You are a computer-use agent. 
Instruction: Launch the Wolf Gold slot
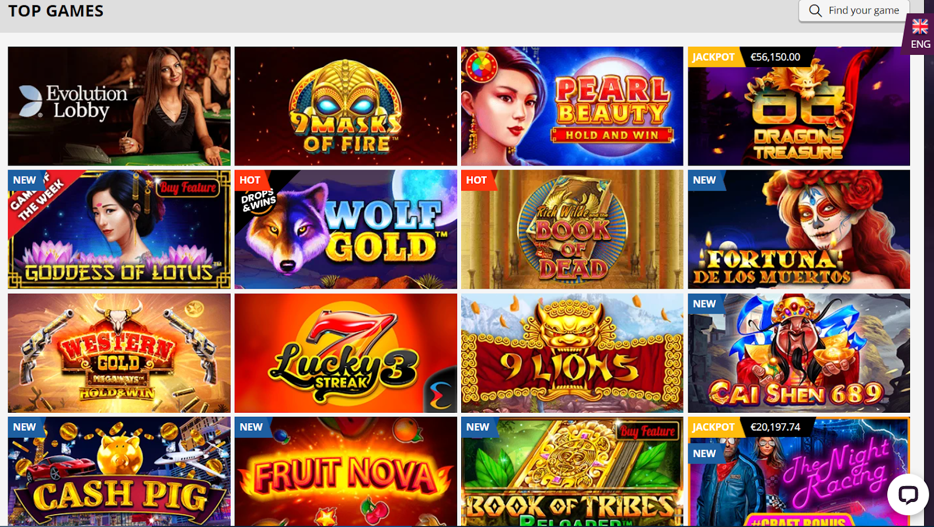tap(346, 229)
